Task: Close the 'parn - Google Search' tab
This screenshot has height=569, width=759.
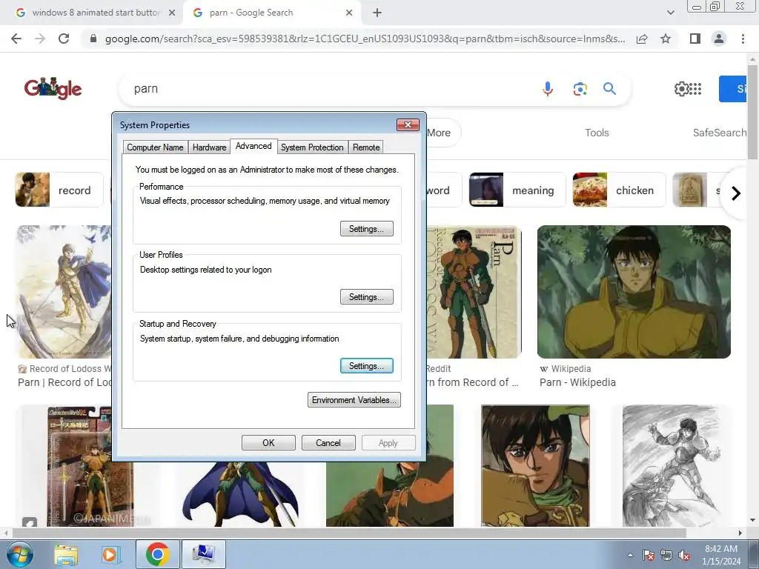Action: (x=349, y=13)
